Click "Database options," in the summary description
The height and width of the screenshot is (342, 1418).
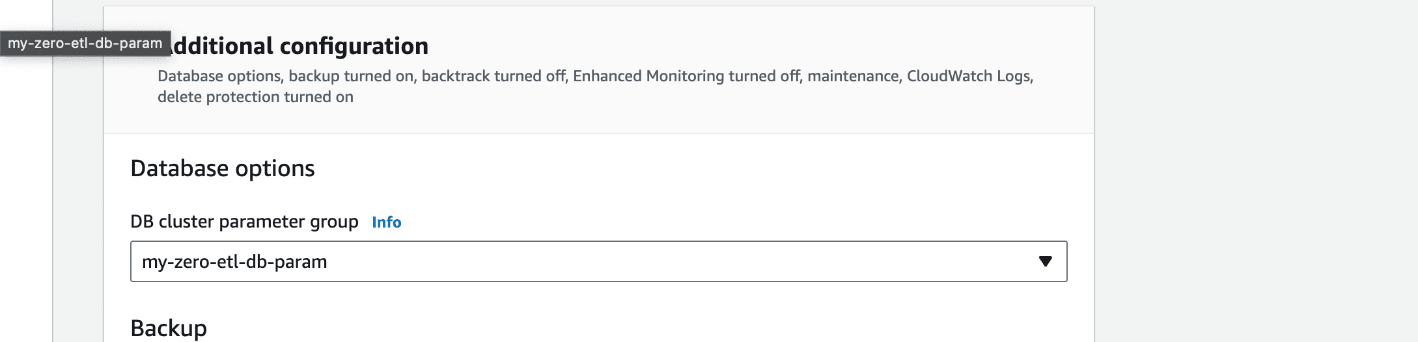pos(220,76)
